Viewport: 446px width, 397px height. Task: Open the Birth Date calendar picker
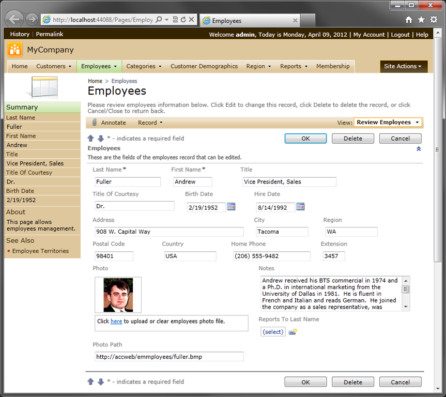pyautogui.click(x=231, y=207)
